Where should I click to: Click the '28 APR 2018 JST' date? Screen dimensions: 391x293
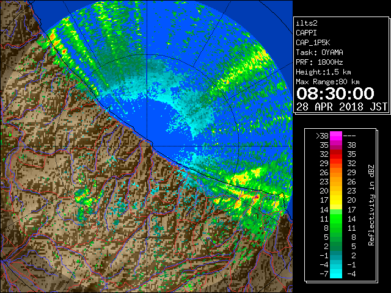coord(342,107)
